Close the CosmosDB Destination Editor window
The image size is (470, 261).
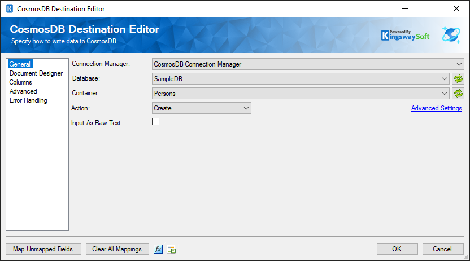click(x=456, y=8)
